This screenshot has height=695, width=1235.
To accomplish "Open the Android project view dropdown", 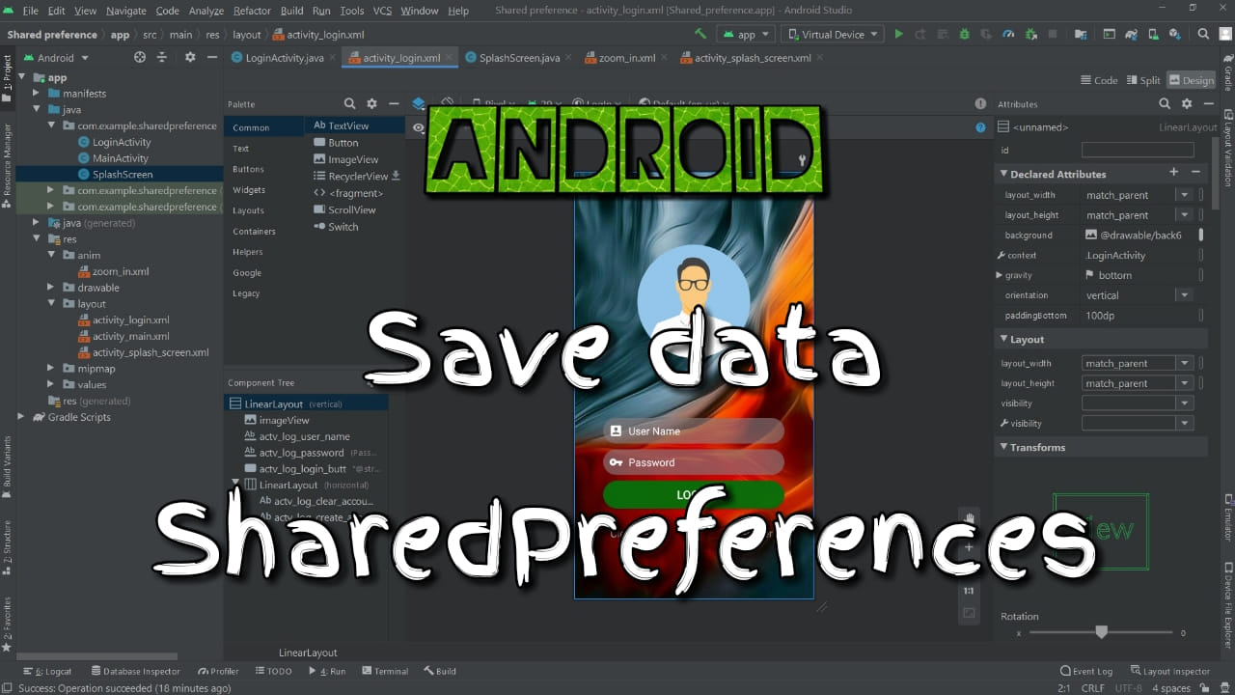I will tap(55, 57).
